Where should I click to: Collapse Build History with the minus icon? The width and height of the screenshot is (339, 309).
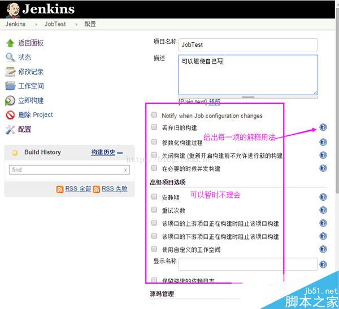pos(120,153)
